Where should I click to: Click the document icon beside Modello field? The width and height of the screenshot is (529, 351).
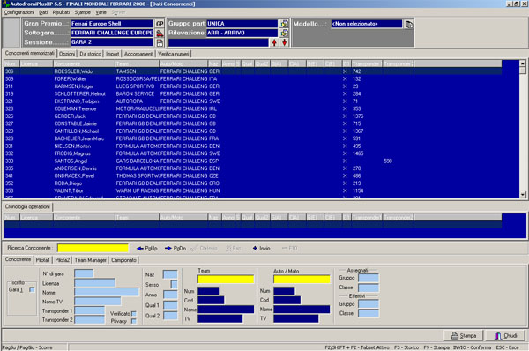tap(408, 25)
